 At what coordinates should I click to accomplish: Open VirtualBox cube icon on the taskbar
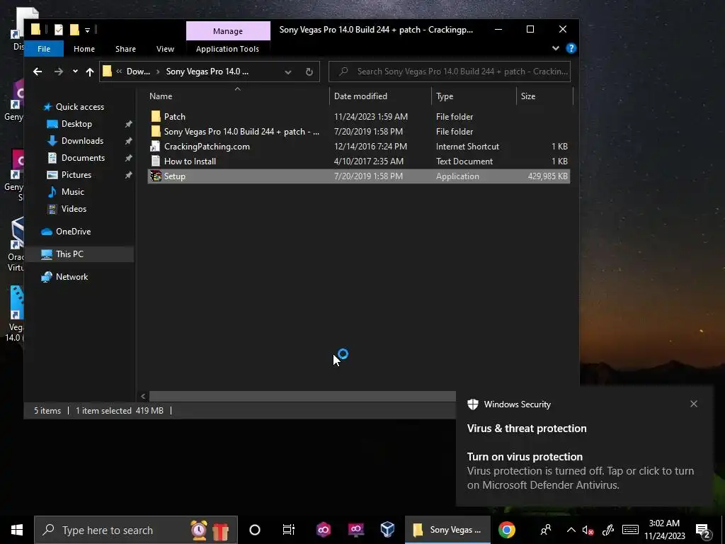[387, 530]
